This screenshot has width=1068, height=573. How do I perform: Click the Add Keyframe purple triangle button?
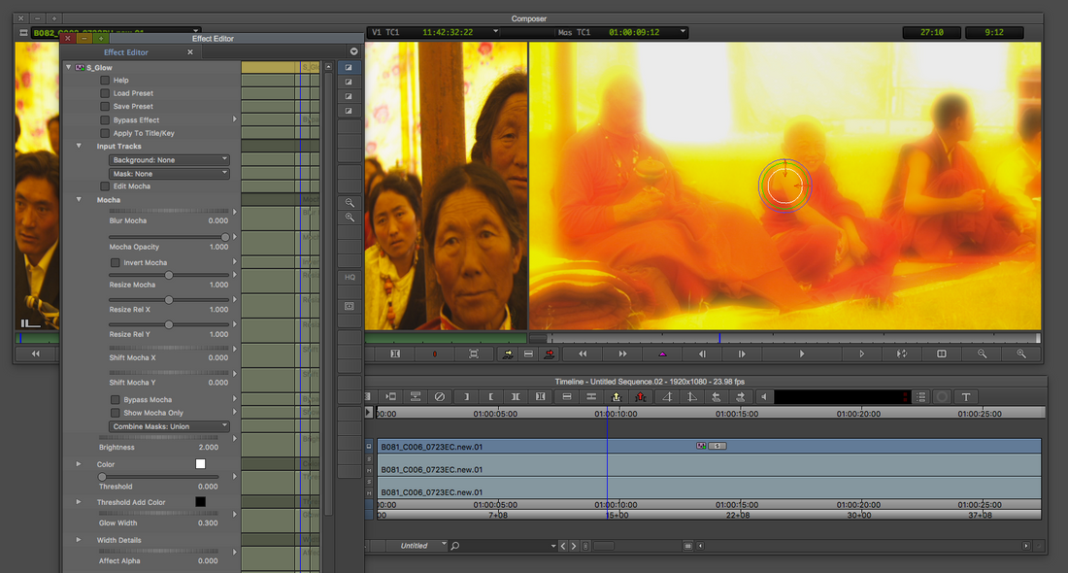[663, 354]
